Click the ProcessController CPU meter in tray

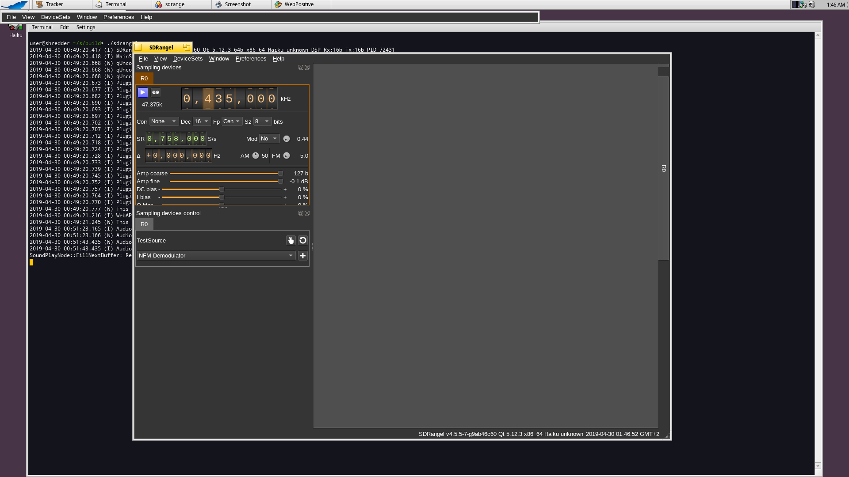point(795,4)
